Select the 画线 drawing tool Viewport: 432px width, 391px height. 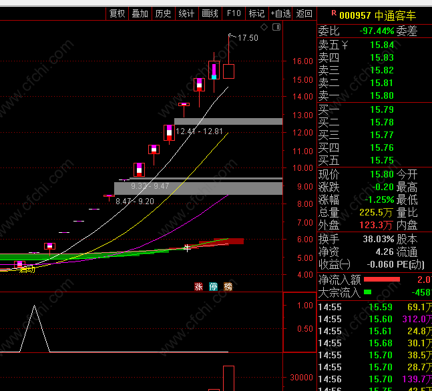tap(210, 13)
